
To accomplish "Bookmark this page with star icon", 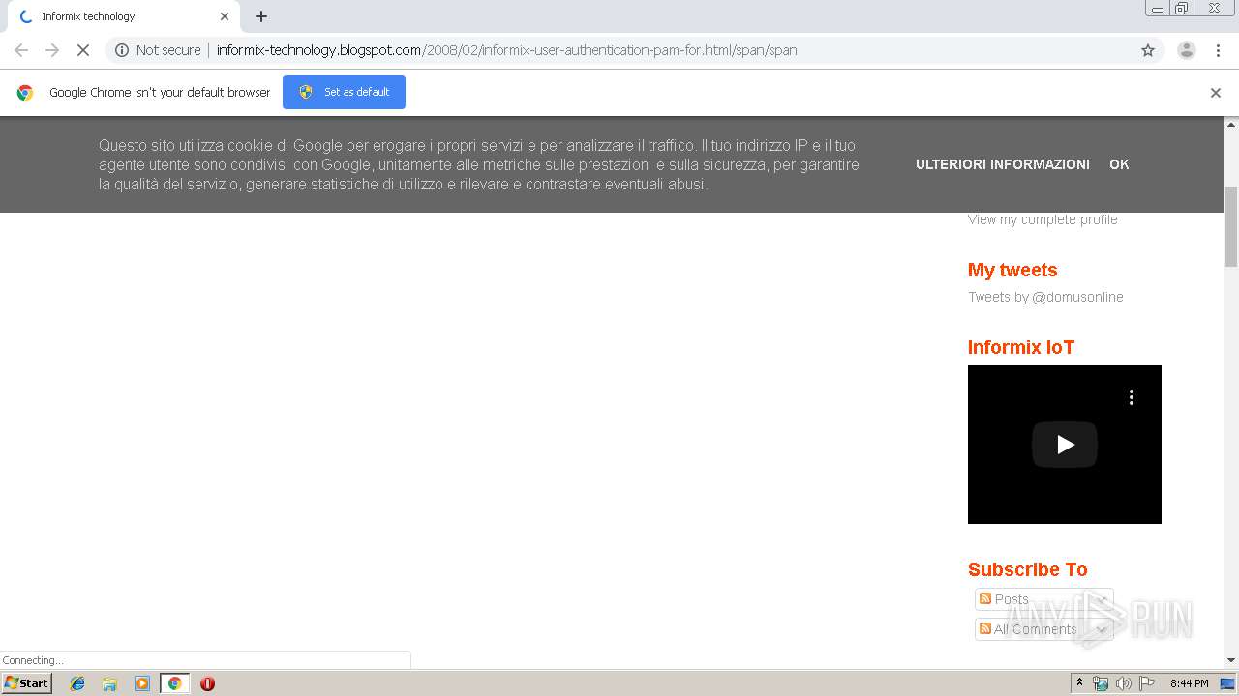I will click(1148, 50).
